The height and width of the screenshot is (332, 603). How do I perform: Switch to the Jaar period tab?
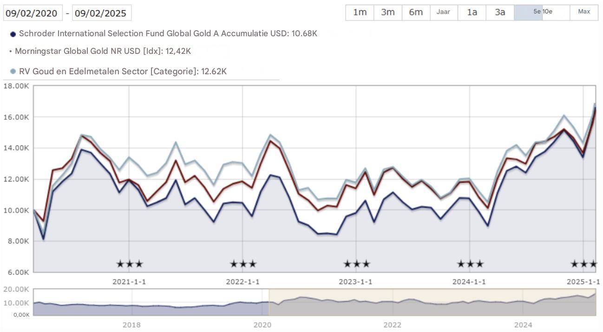point(443,13)
